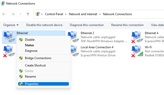
Task: Click Network cable unplugged under Ethernet 2
Action: pyautogui.click(x=98, y=37)
